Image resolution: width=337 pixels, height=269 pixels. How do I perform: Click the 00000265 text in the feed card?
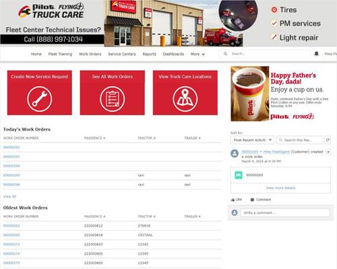point(254,175)
